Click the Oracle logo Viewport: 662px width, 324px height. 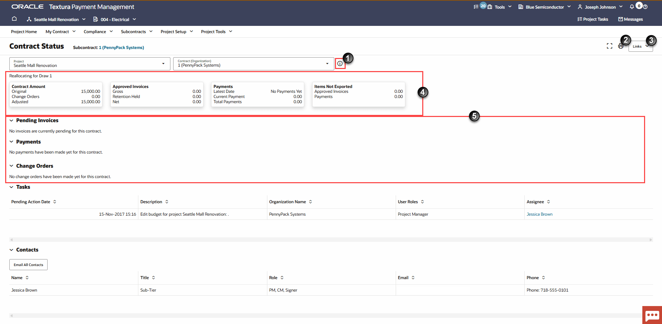click(x=28, y=7)
